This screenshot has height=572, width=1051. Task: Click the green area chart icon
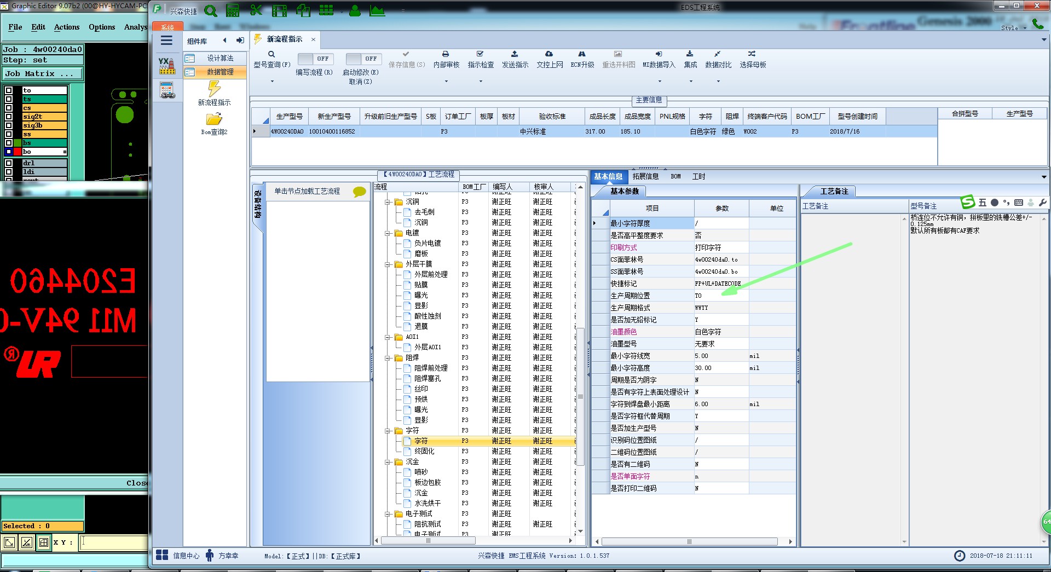click(x=377, y=10)
